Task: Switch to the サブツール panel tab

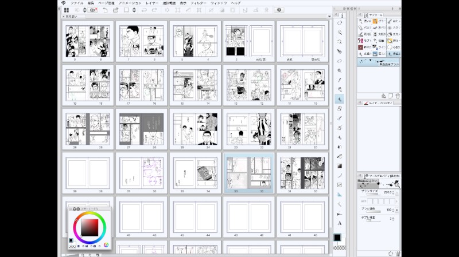Action: (374, 15)
